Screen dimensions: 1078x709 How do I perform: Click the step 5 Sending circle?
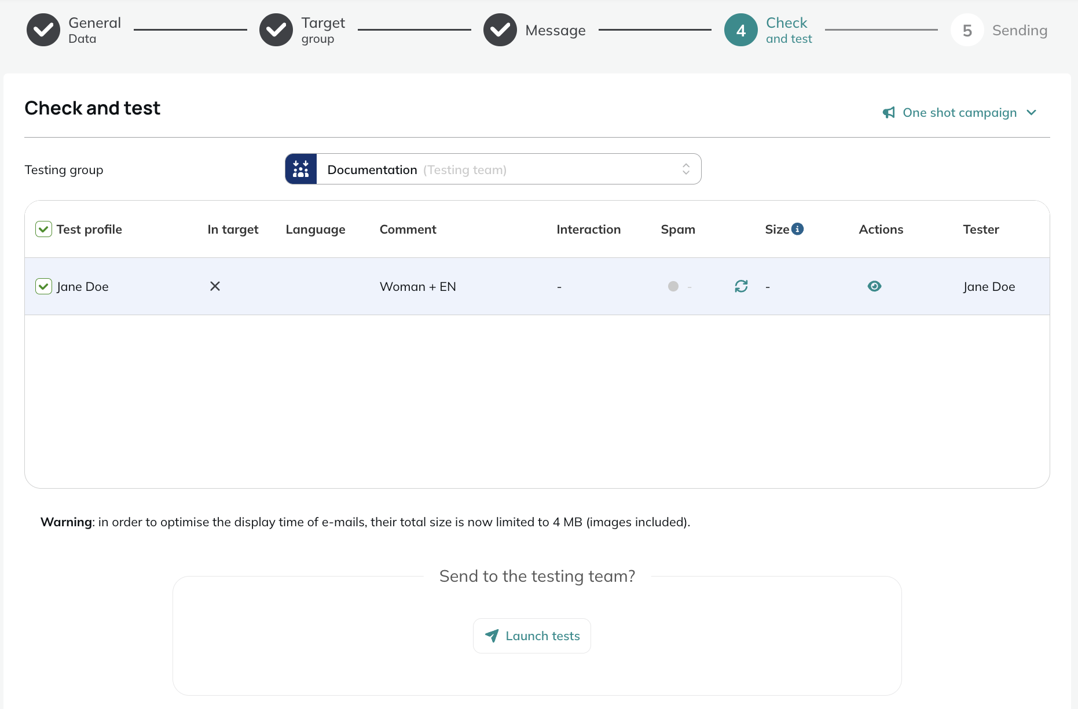pos(967,30)
